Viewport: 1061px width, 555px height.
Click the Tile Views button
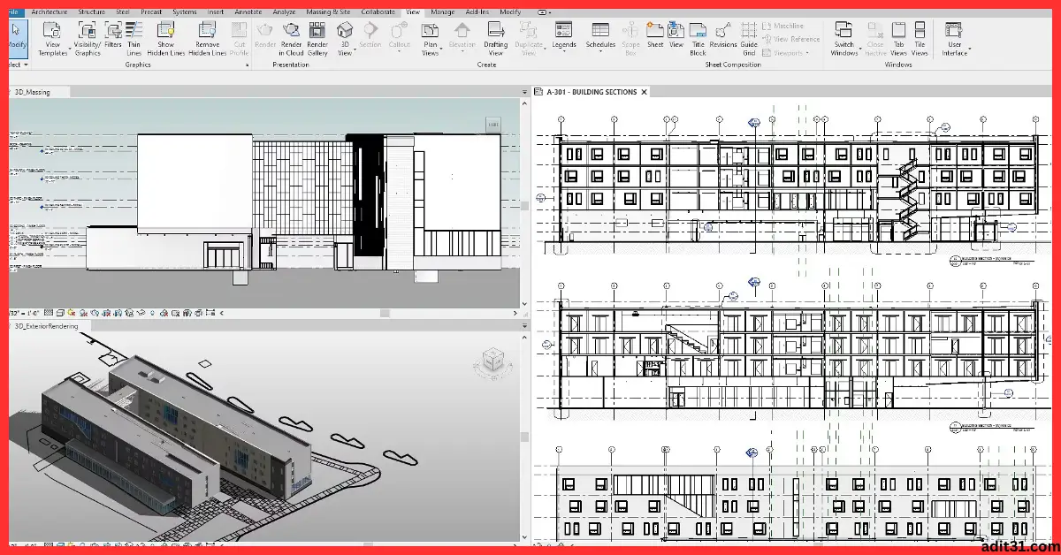[920, 40]
